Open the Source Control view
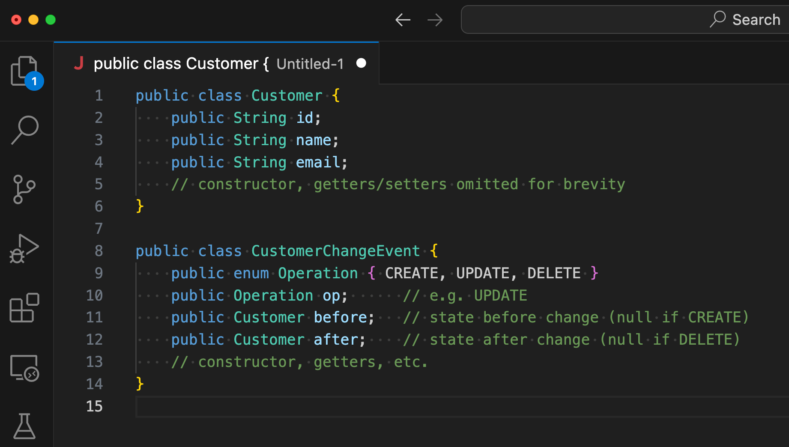Image resolution: width=789 pixels, height=447 pixels. pos(24,189)
